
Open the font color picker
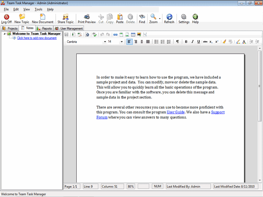tap(244, 42)
